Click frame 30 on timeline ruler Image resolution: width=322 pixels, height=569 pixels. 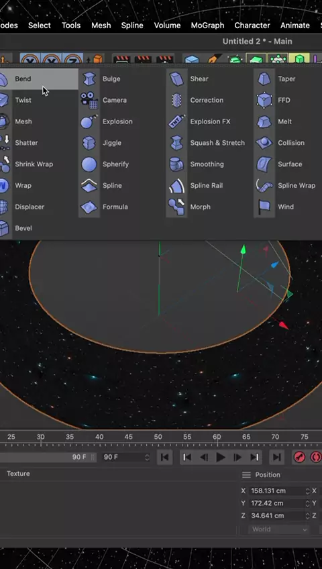click(x=41, y=437)
